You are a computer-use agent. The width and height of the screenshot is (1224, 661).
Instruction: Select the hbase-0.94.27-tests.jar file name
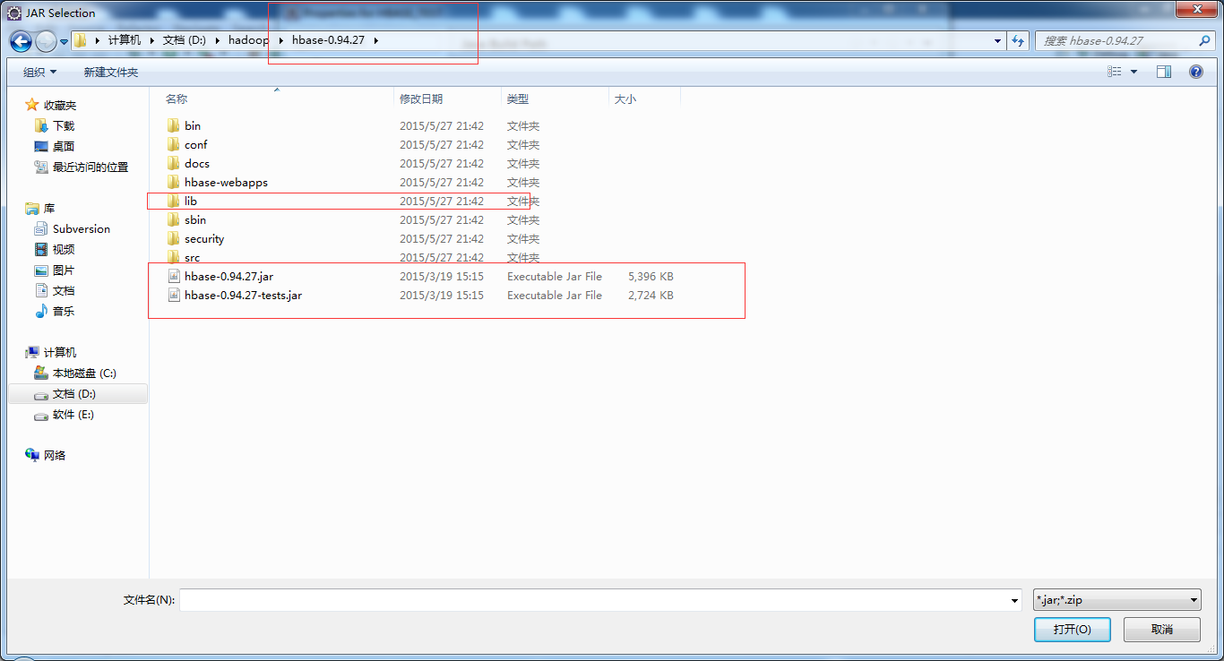point(243,295)
